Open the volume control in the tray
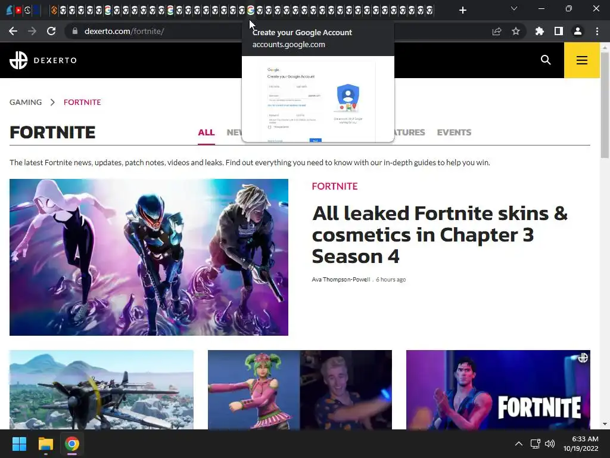Screen dimensions: 610x458 pyautogui.click(x=550, y=444)
